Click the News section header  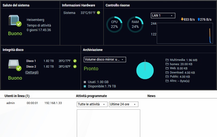point(151,96)
